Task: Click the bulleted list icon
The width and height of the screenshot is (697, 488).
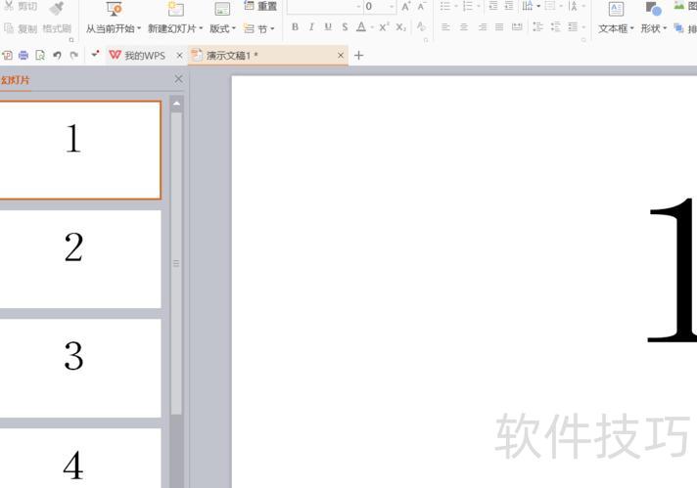Action: click(445, 6)
